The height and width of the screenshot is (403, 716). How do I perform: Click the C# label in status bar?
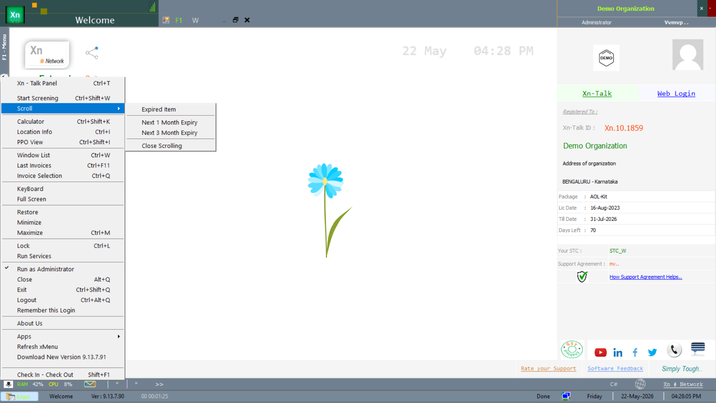[613, 384]
